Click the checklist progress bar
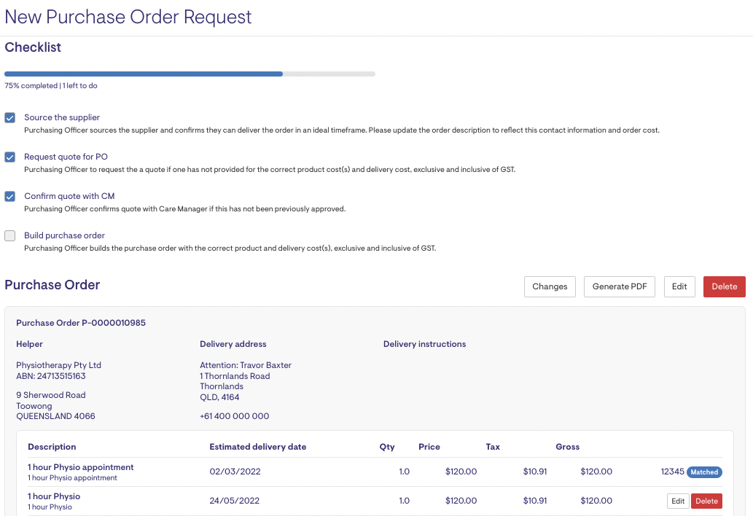Screen dimensions: 753x516 tap(190, 74)
